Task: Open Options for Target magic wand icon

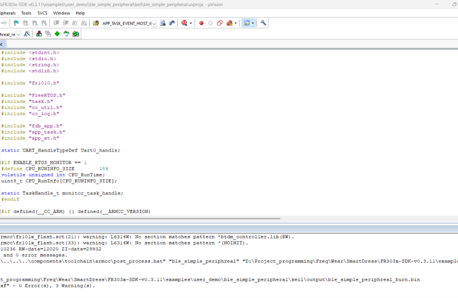Action: (x=27, y=34)
